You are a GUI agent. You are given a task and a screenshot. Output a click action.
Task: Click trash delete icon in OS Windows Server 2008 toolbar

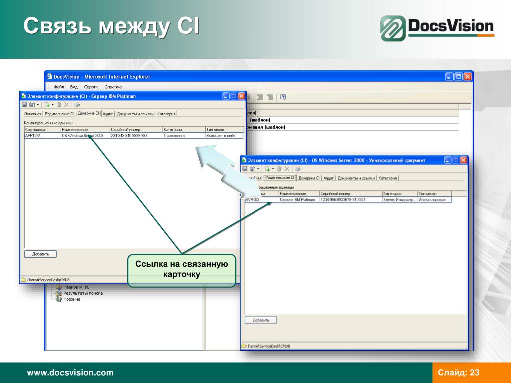click(x=279, y=169)
